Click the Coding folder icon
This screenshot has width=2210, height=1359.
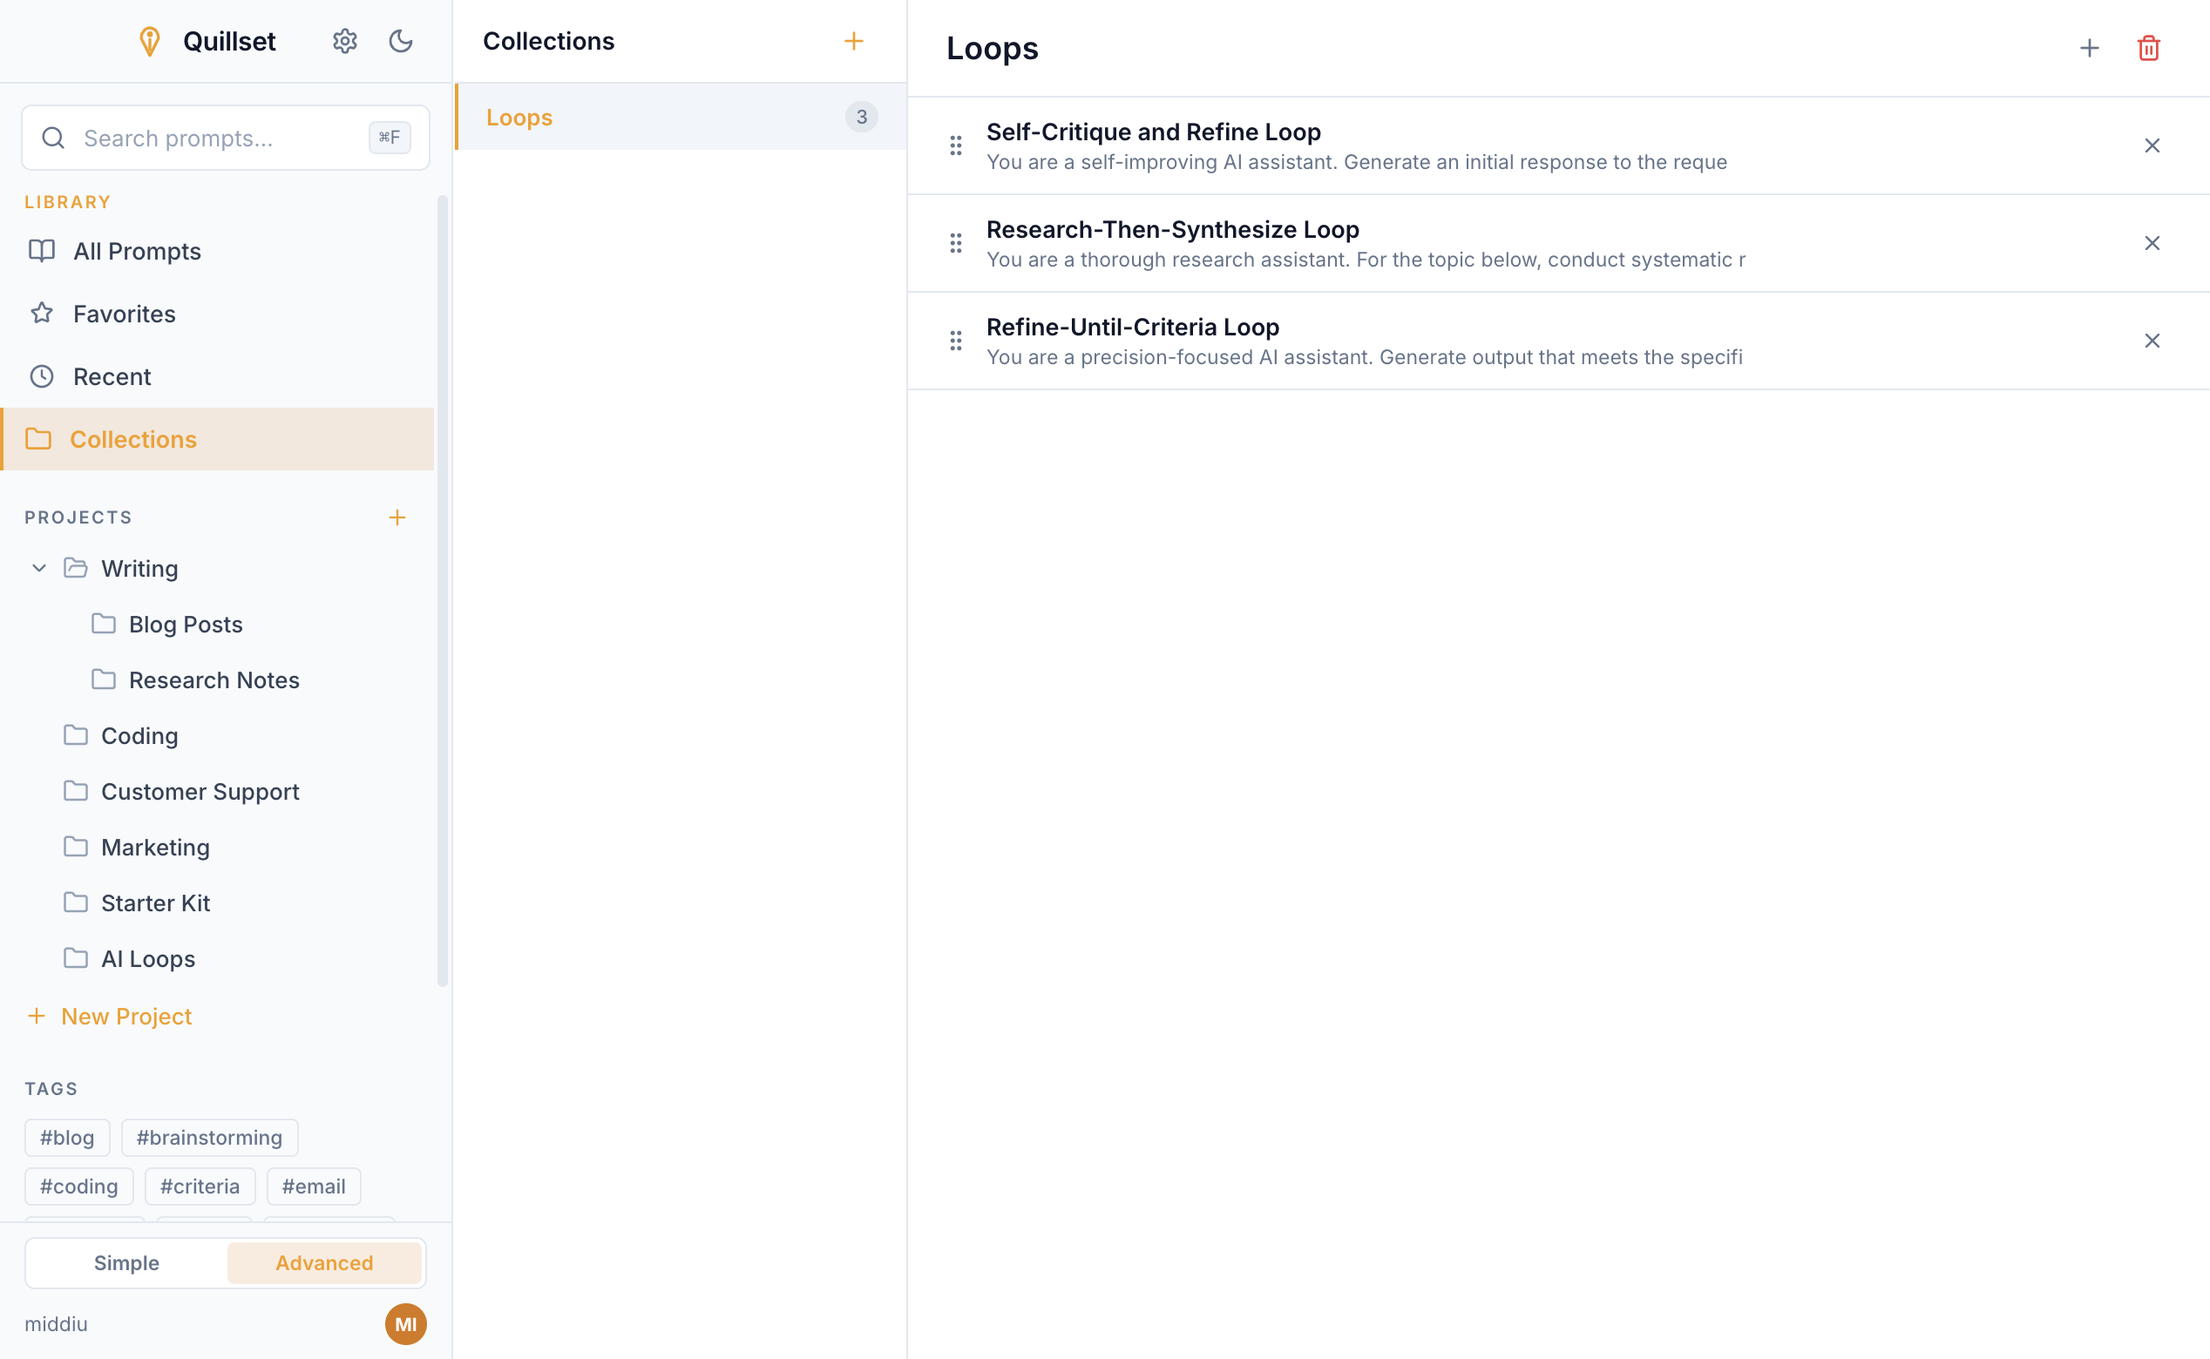pyautogui.click(x=76, y=735)
